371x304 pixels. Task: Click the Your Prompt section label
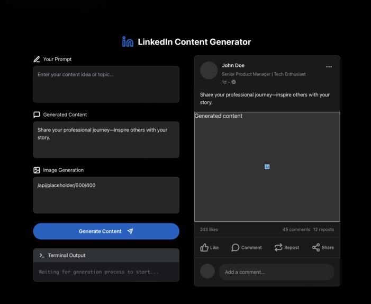57,59
